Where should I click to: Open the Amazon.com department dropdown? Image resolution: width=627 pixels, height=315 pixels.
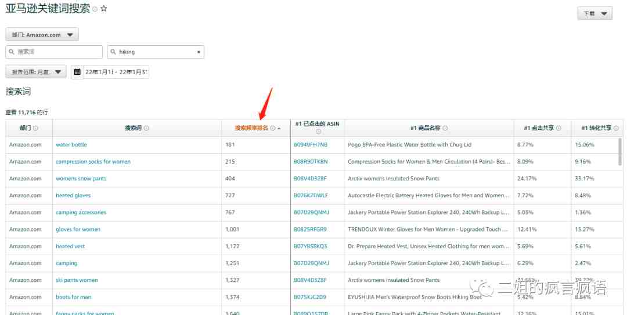tap(42, 35)
